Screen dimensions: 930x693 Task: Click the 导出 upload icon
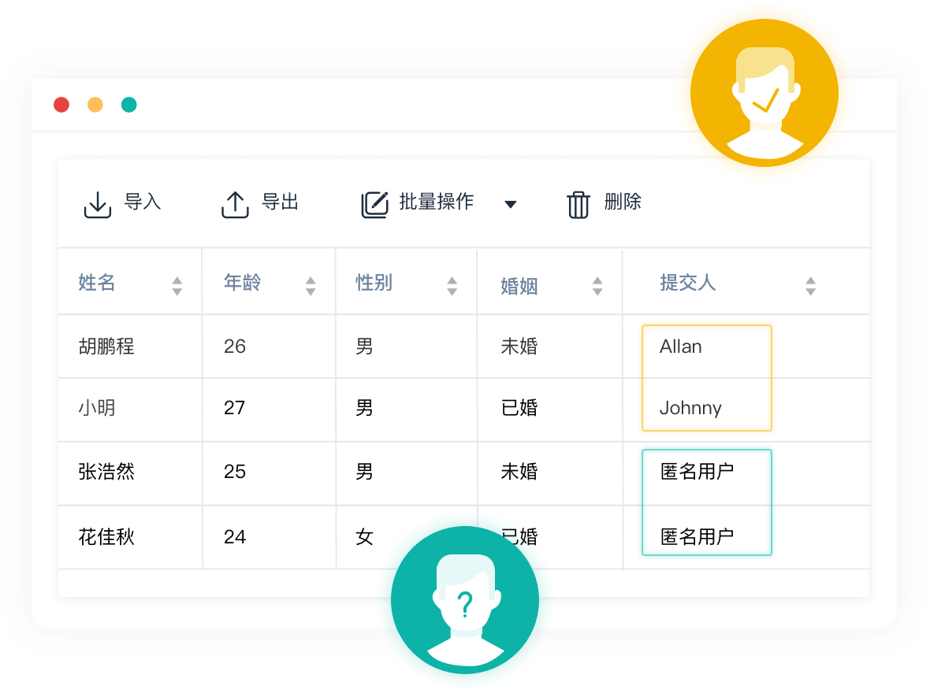tap(234, 202)
